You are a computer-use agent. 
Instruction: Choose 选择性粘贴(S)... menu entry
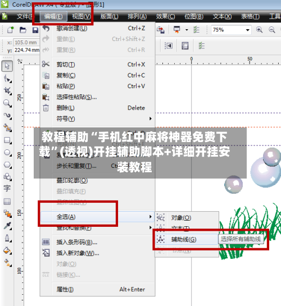(x=98, y=97)
